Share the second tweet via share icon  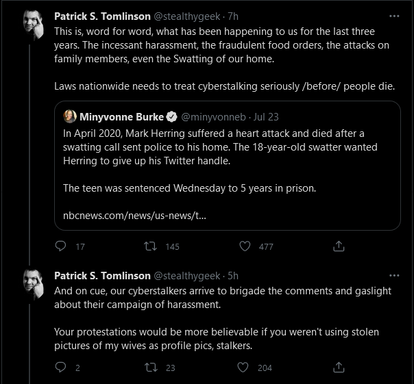[x=339, y=367]
